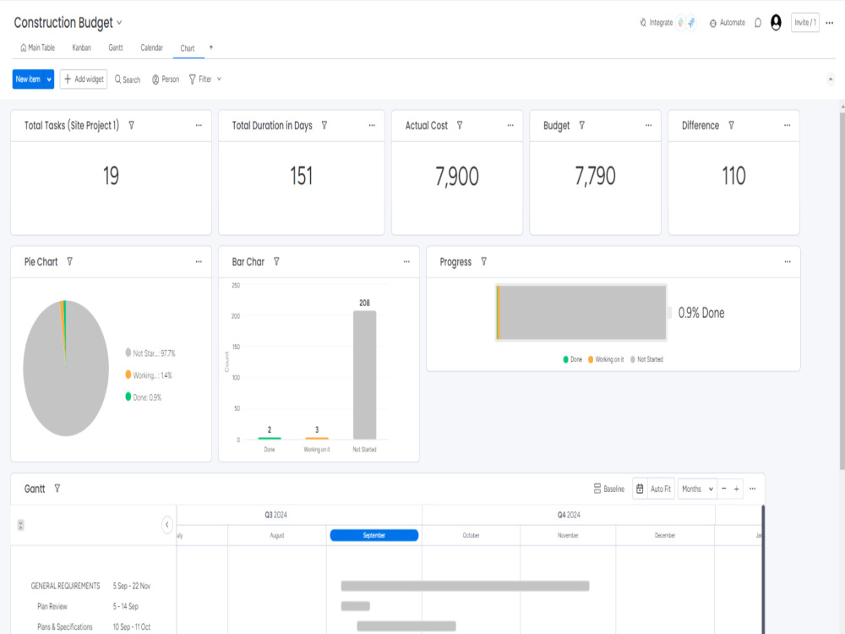Toggle the Baseline option in Gantt

[x=609, y=489]
